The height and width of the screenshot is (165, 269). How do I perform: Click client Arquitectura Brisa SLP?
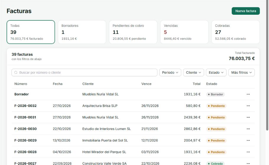100,106
